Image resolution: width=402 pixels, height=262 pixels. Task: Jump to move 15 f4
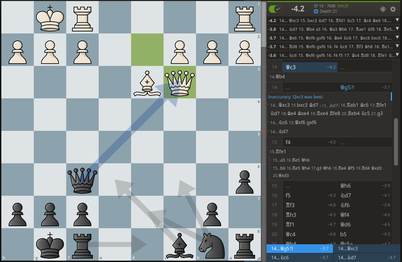310,142
